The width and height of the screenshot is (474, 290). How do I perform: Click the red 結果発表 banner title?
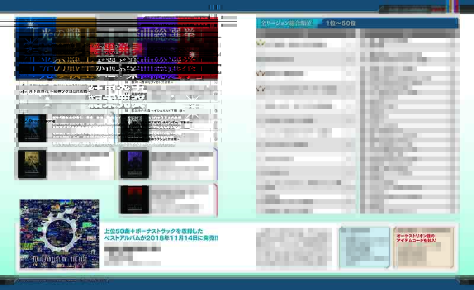coord(116,49)
